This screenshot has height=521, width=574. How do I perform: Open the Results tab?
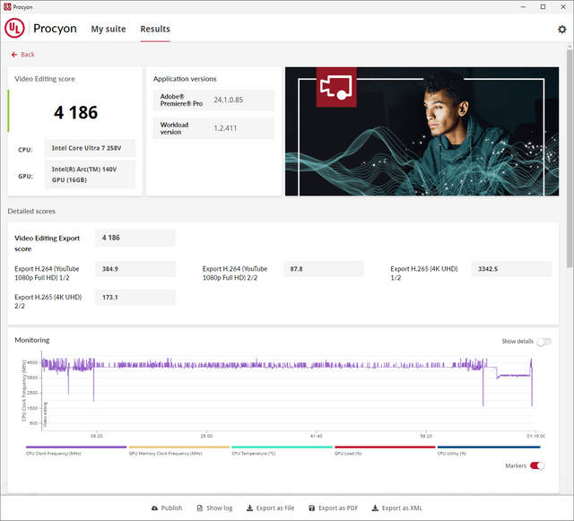coord(155,29)
